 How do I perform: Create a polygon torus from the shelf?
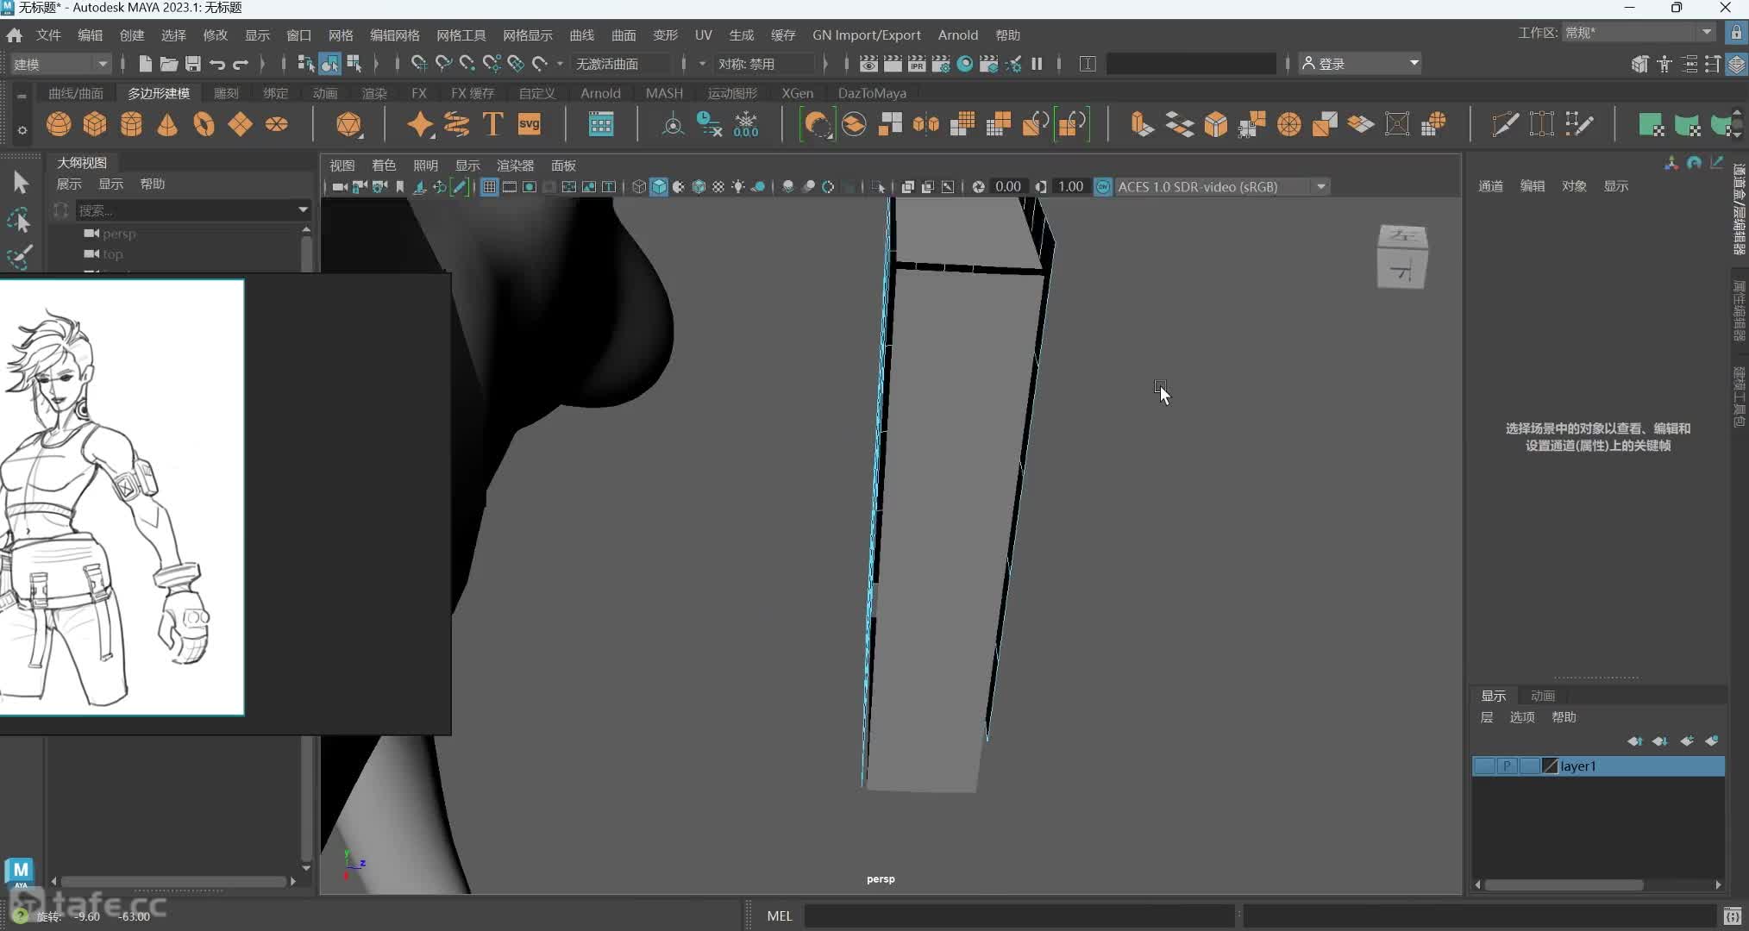pos(204,125)
